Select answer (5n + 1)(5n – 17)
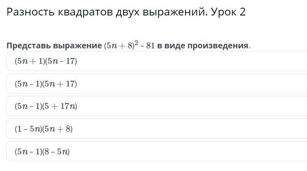Viewport: 307px width, 171px height. (45, 61)
